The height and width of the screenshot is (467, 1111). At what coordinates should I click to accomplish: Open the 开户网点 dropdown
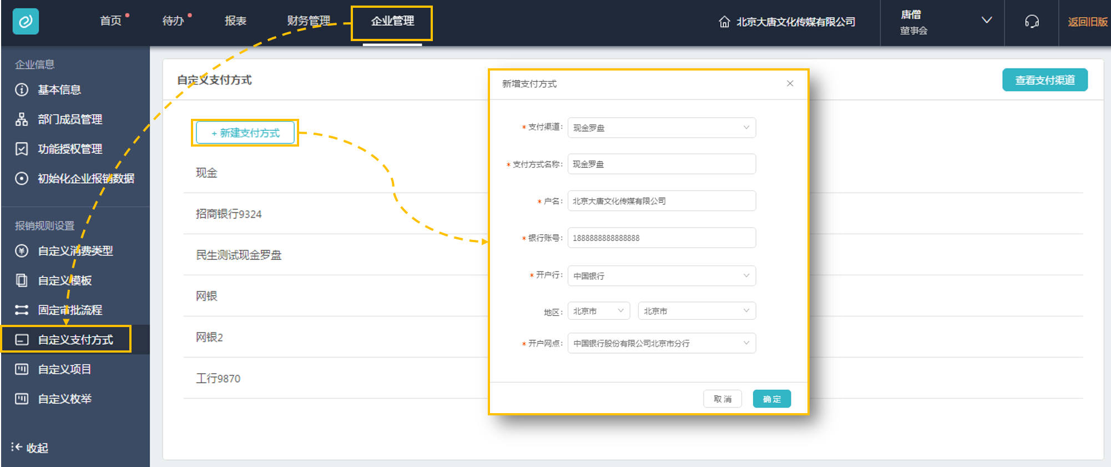tap(661, 343)
